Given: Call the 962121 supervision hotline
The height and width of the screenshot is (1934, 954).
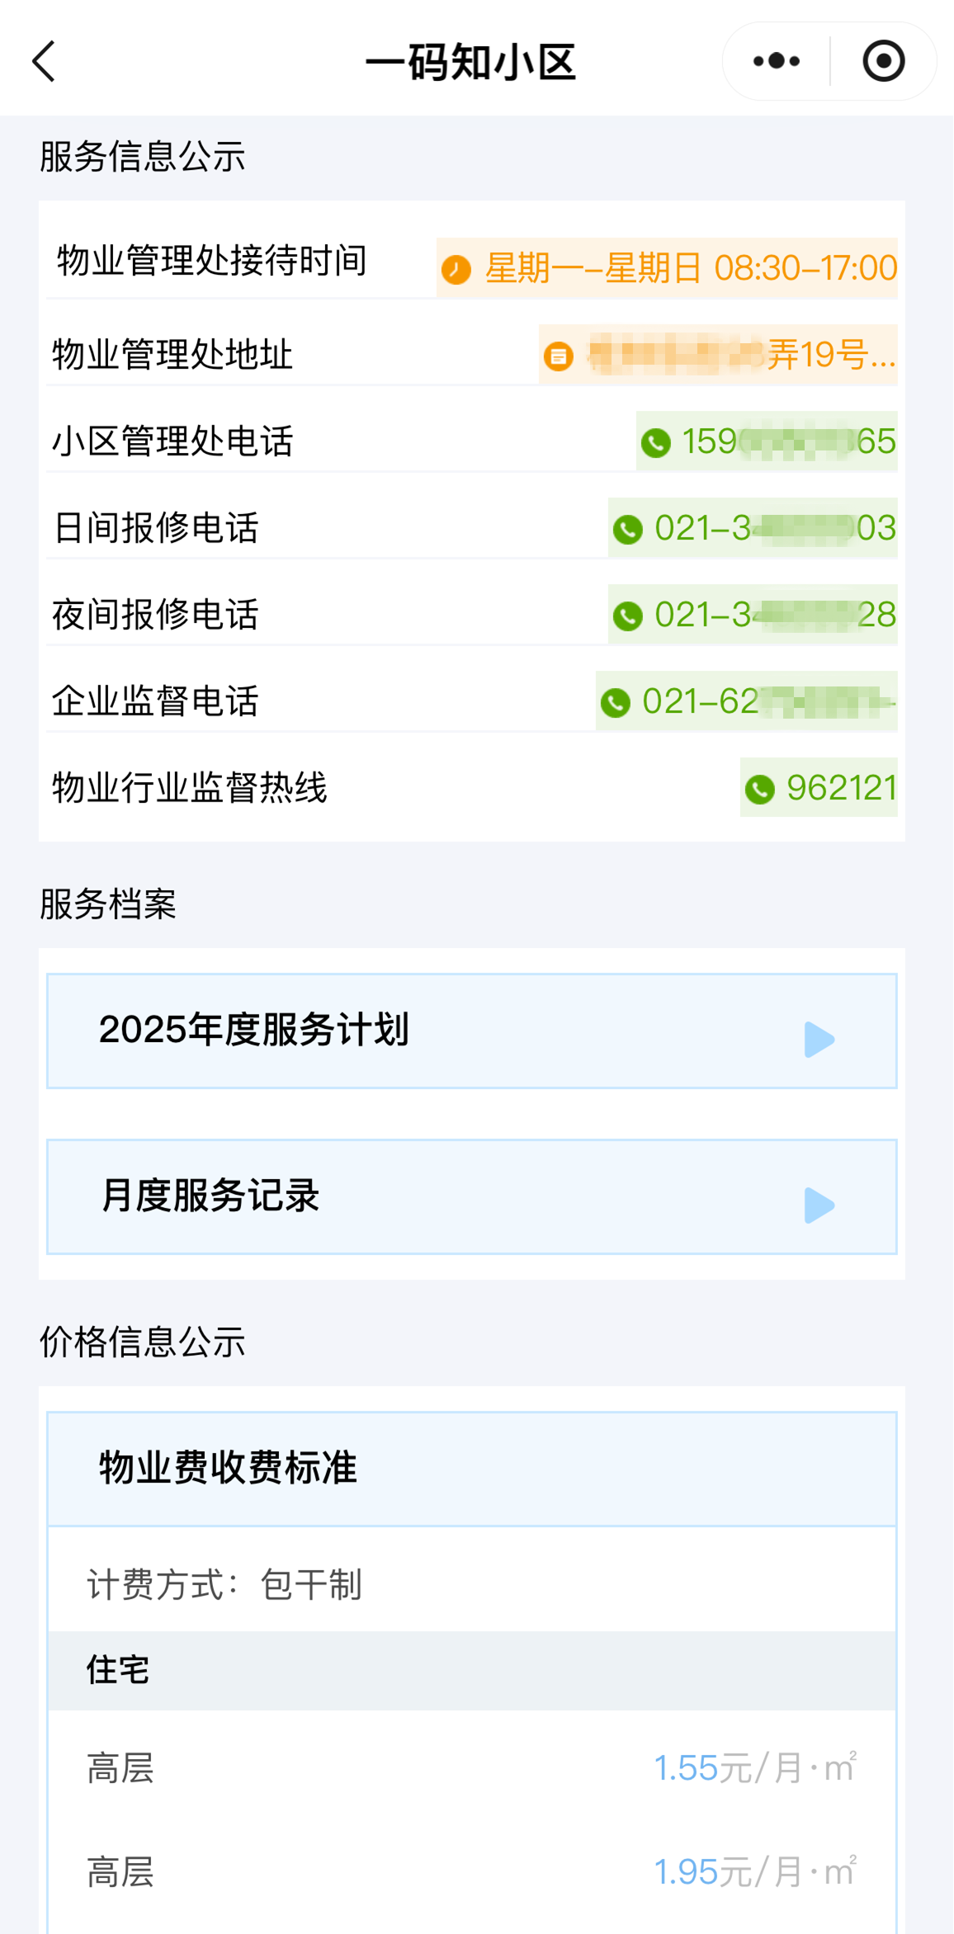Looking at the screenshot, I should [841, 788].
